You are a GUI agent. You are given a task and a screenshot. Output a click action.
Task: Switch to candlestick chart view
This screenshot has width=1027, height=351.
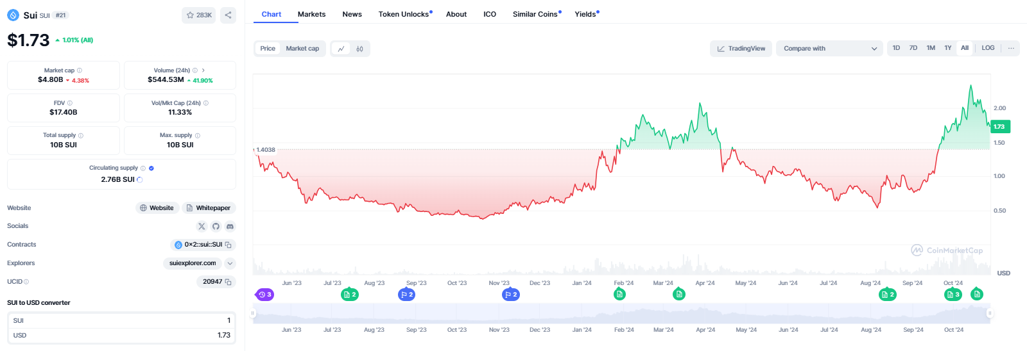point(360,49)
